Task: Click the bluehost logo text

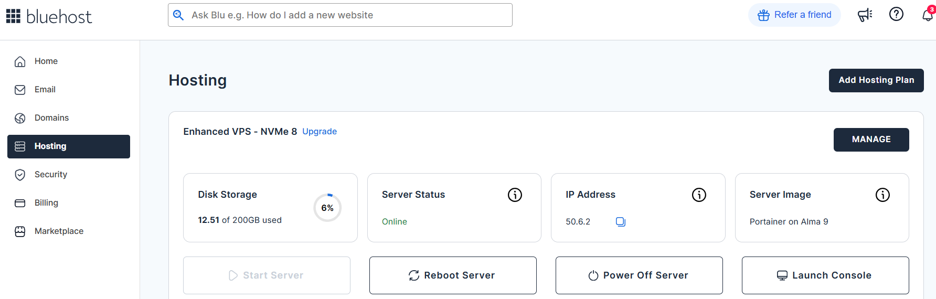Action: [x=59, y=17]
